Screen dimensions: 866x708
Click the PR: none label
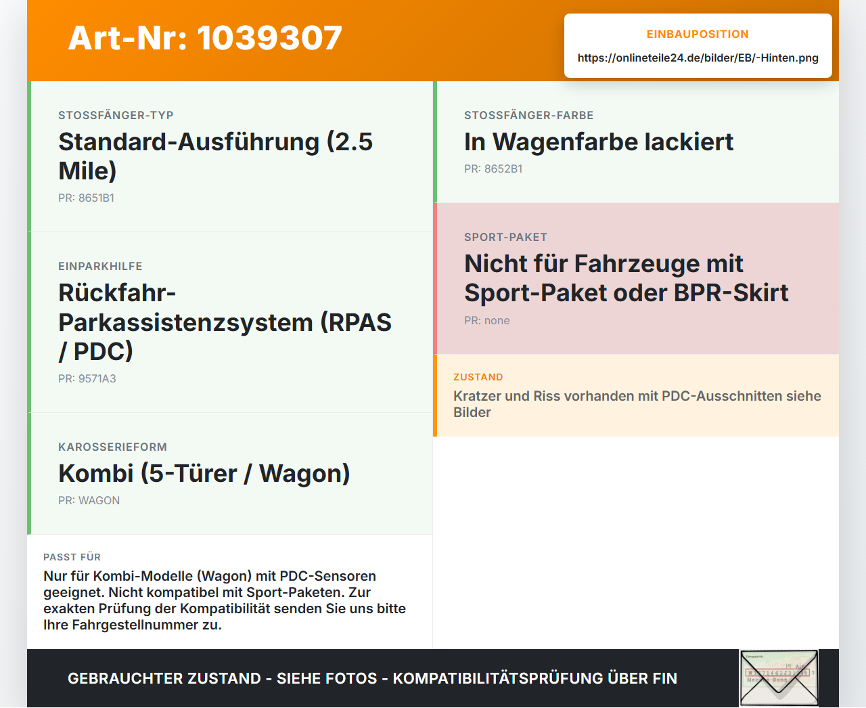487,320
